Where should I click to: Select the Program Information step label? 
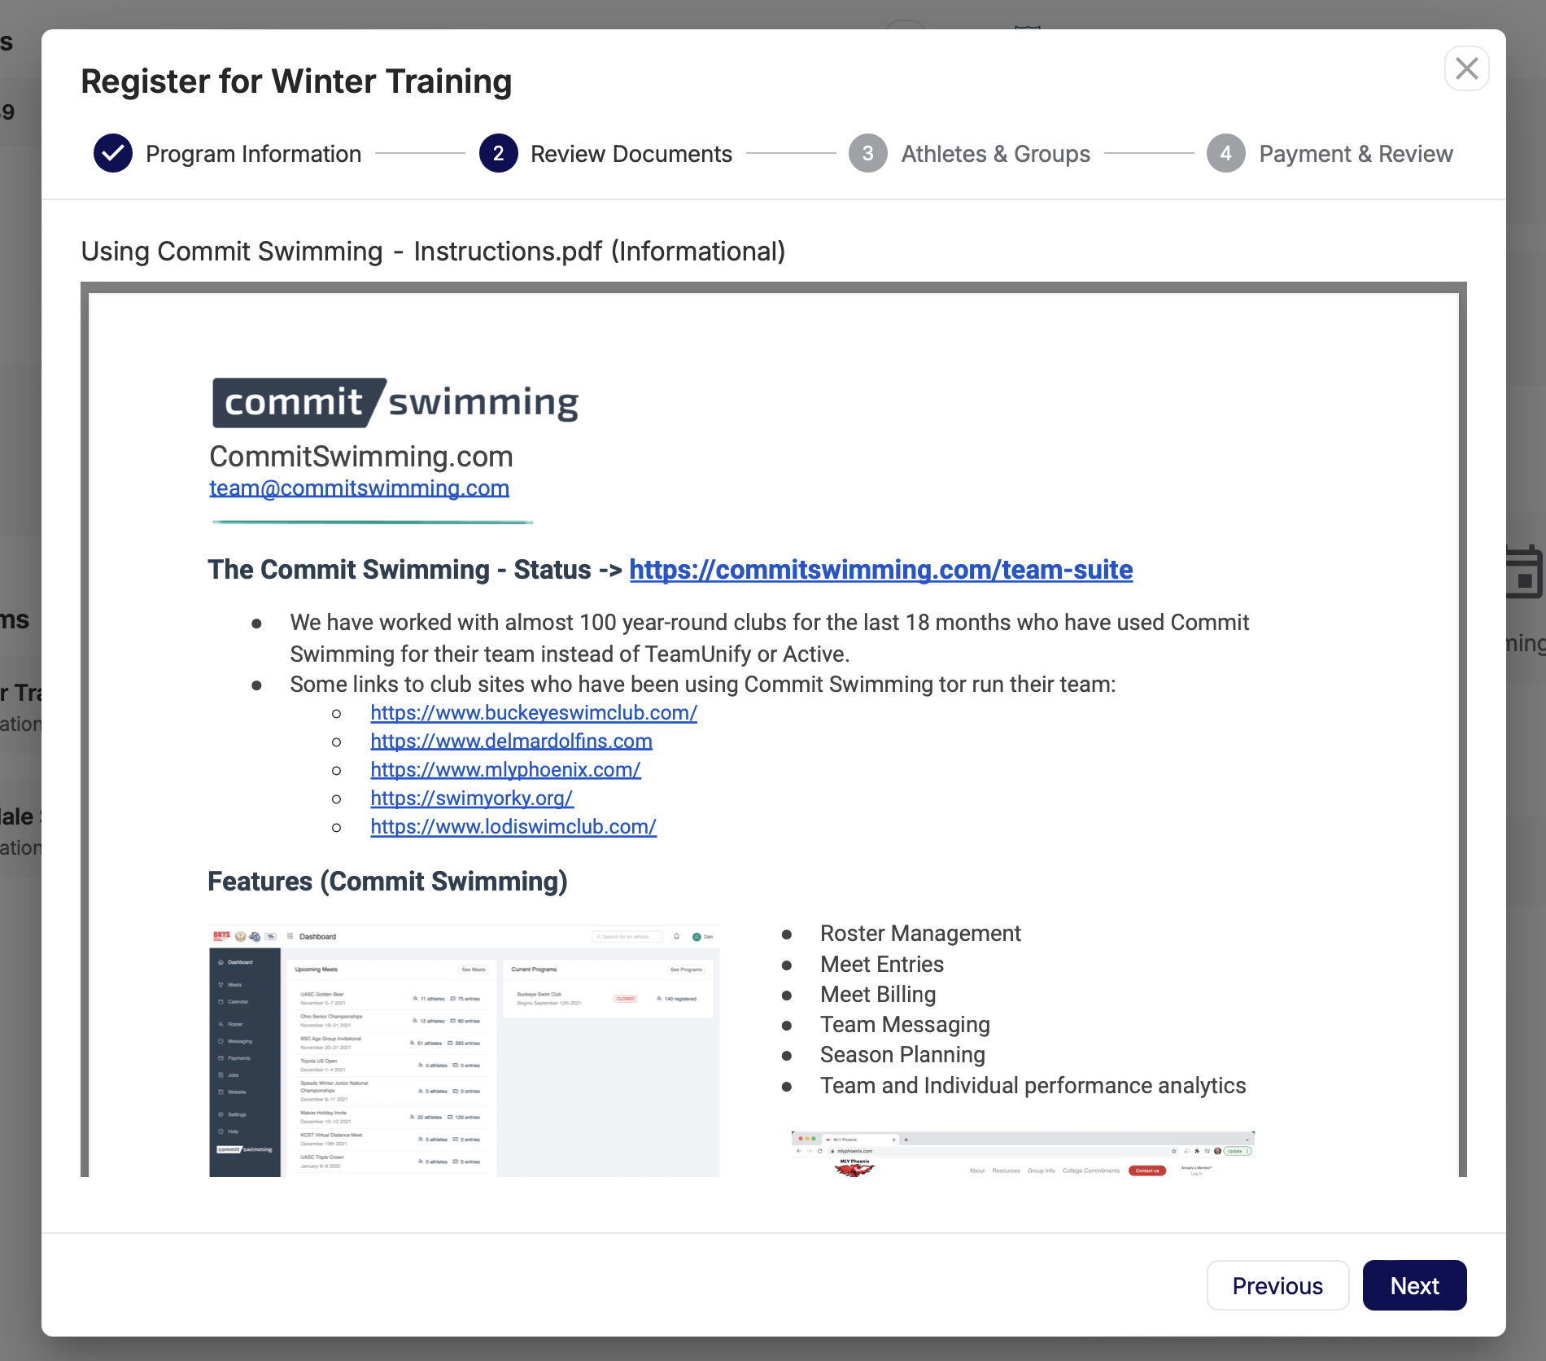coord(253,154)
